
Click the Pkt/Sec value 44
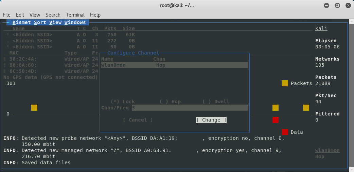click(x=318, y=102)
